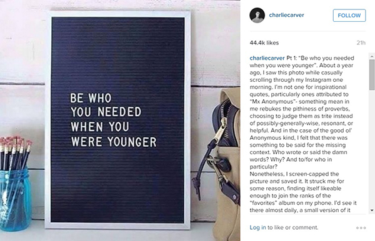Click the caption paragraph beginning "Nonetheless, I screen-capped"
The image size is (375, 241).
(303, 192)
